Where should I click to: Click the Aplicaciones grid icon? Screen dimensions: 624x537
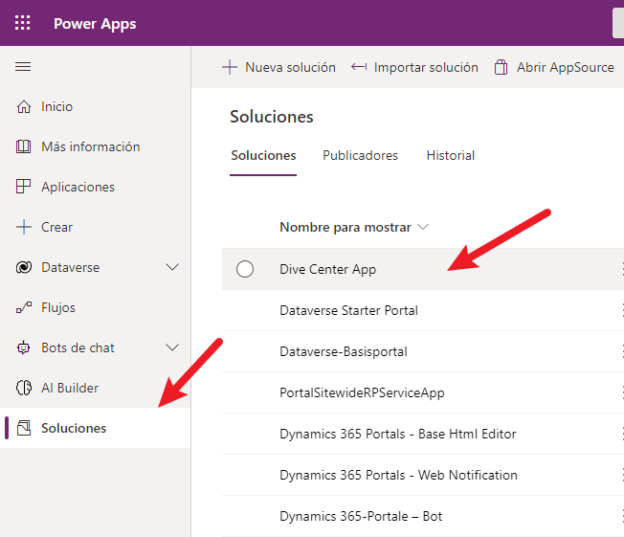[24, 187]
